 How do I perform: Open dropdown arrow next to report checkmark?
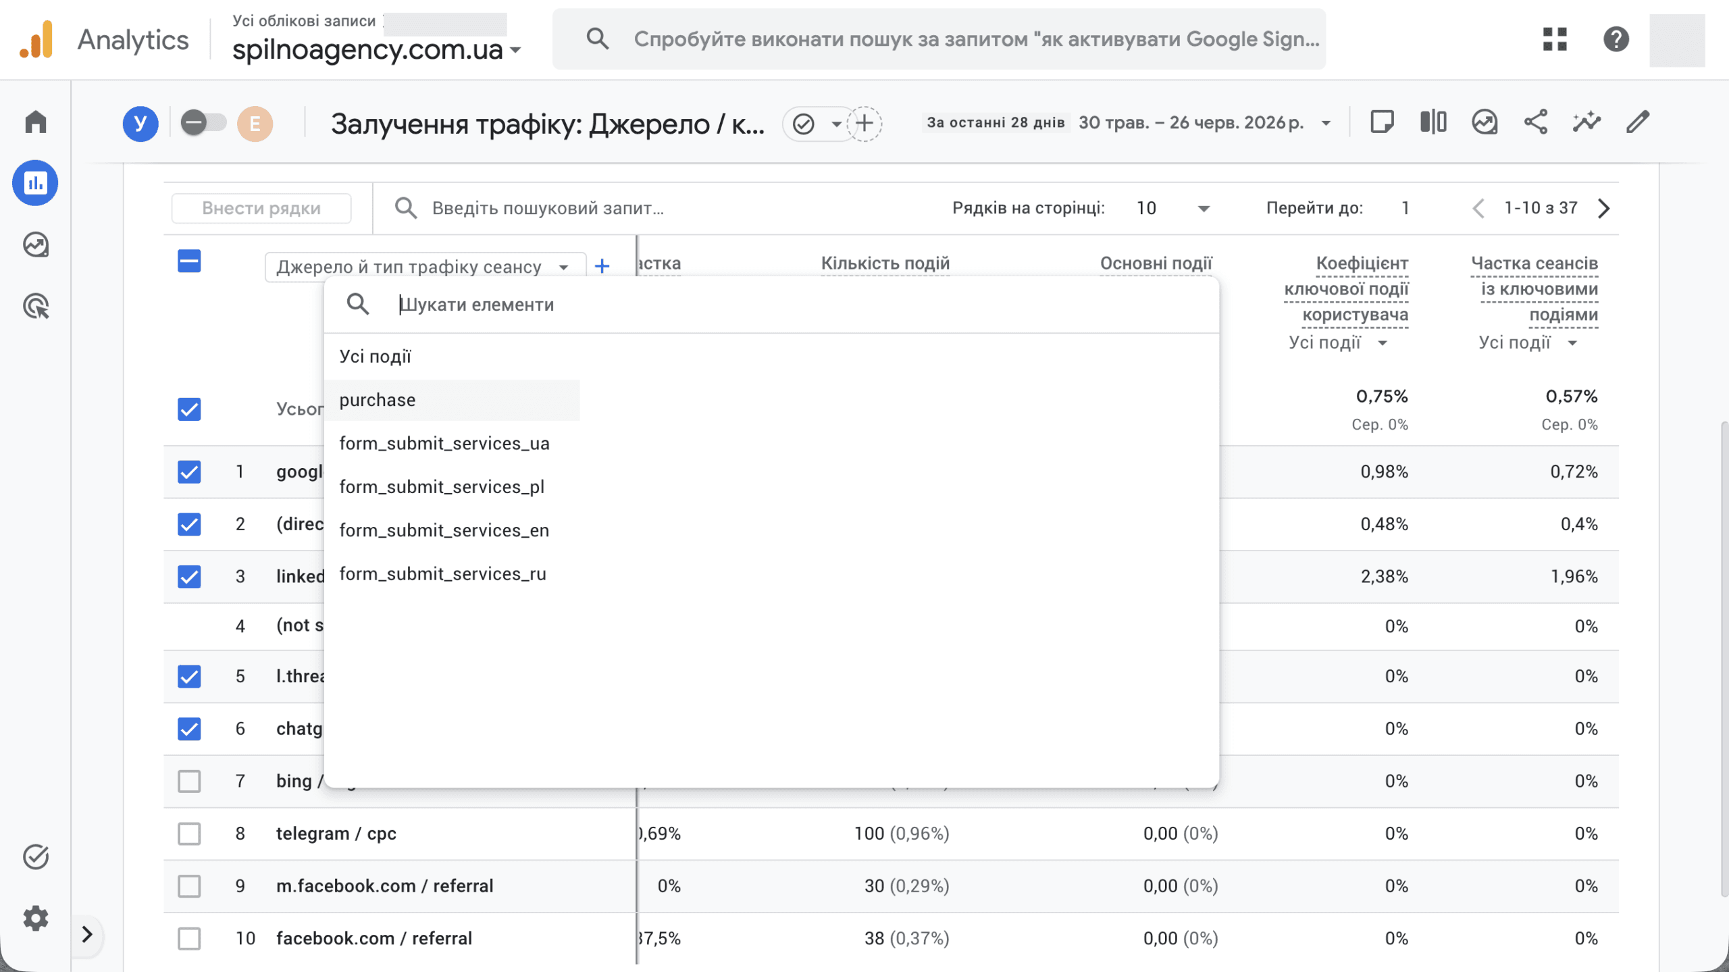coord(836,124)
